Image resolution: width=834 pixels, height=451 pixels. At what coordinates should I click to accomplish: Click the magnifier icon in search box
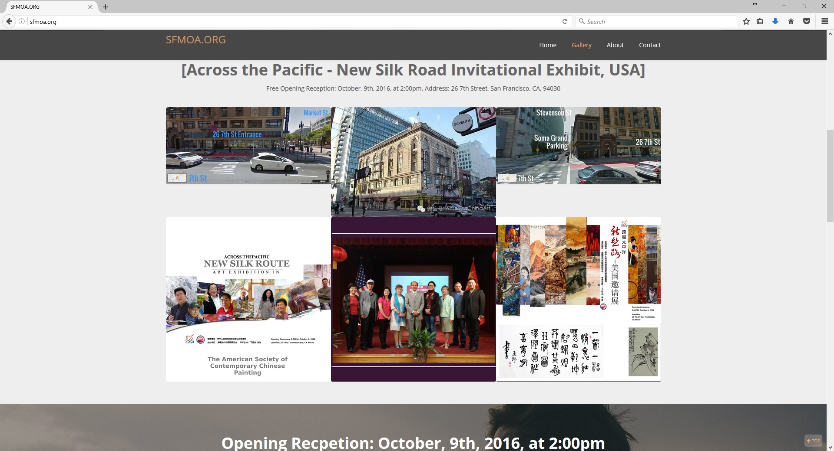click(x=582, y=21)
